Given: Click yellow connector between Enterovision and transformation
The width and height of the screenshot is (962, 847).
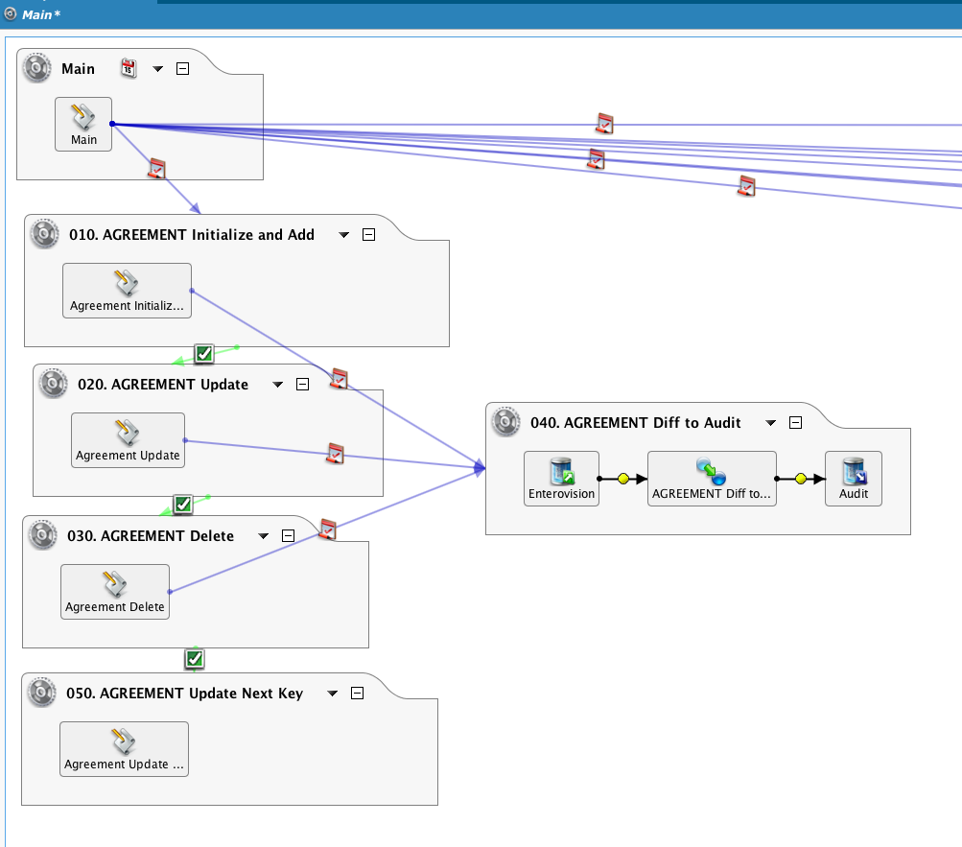Looking at the screenshot, I should [623, 478].
